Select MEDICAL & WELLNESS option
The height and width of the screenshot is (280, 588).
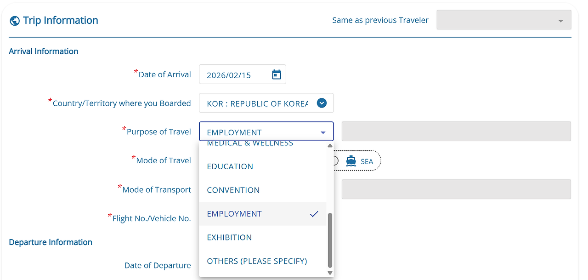click(250, 144)
